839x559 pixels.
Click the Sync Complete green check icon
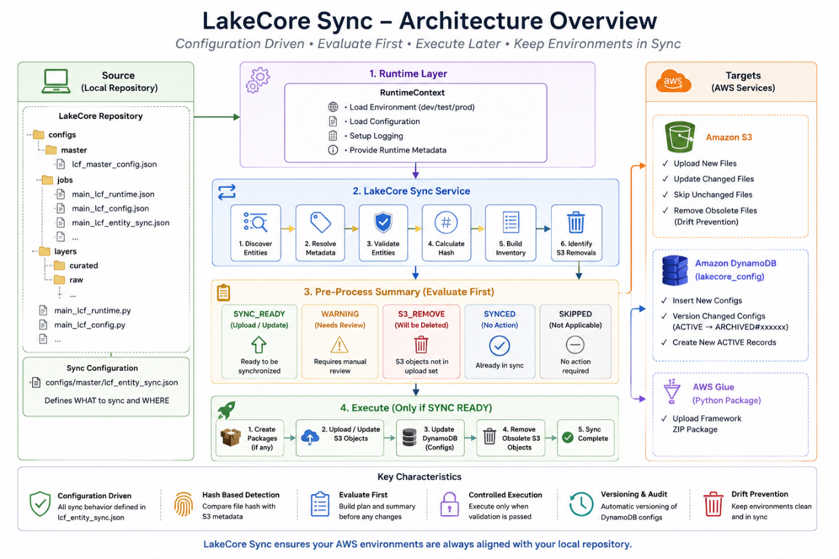[x=568, y=437]
